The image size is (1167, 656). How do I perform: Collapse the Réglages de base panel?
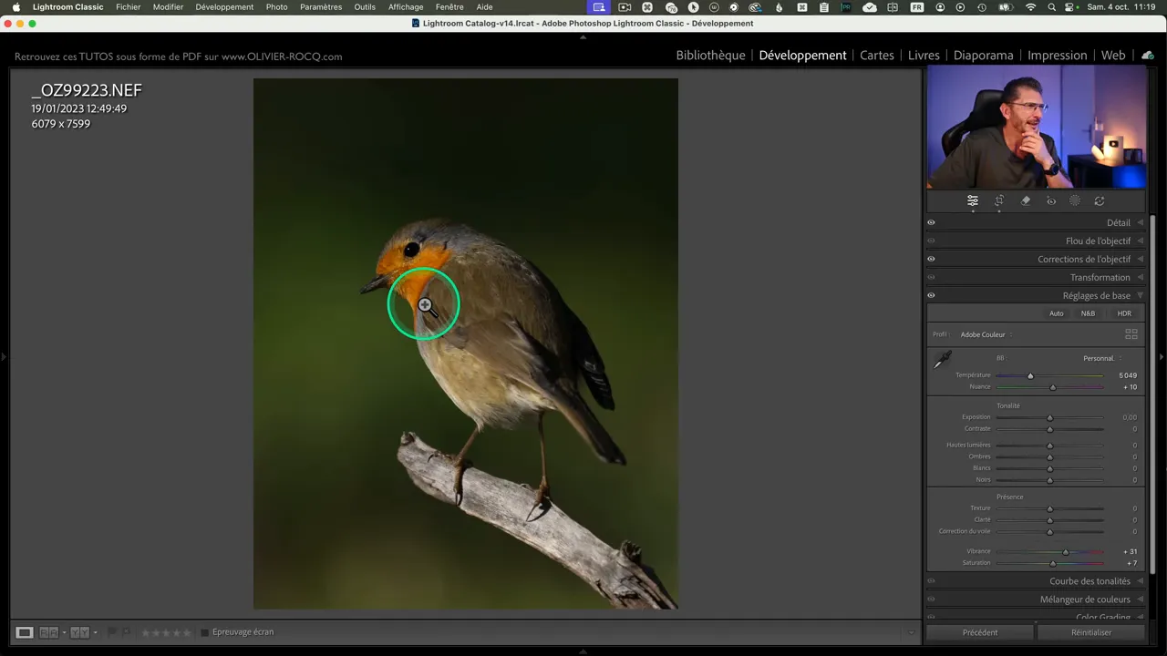pos(1140,295)
